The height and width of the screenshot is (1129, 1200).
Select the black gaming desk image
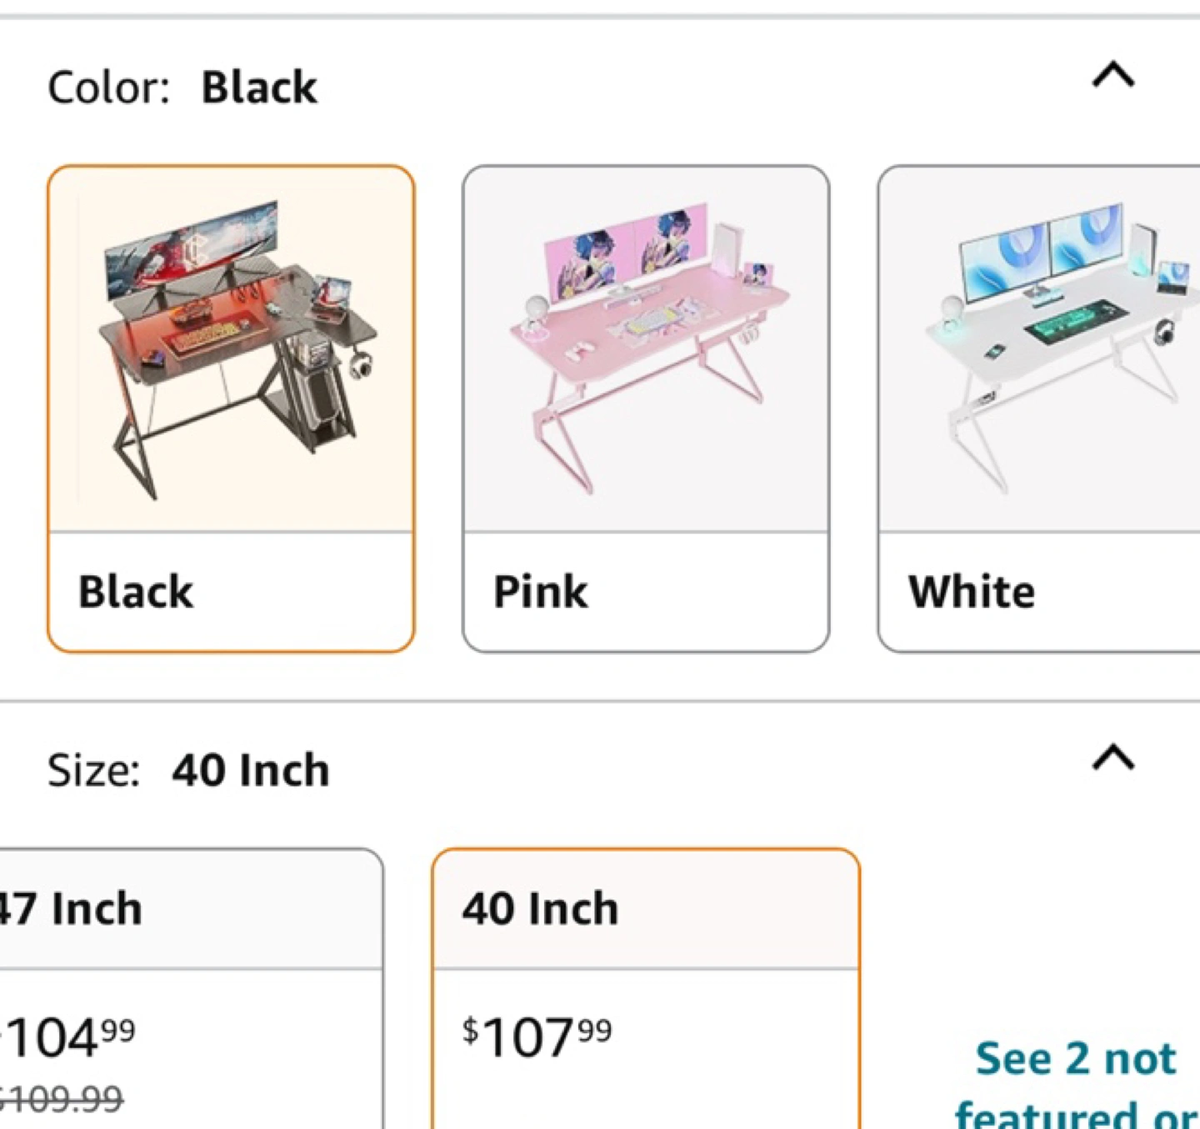click(231, 350)
